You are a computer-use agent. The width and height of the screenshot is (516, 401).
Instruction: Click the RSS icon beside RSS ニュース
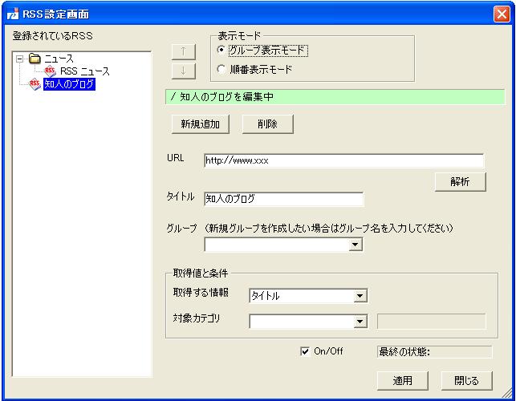click(x=51, y=71)
